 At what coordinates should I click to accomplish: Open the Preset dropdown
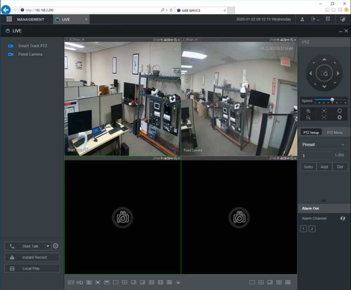tap(324, 145)
